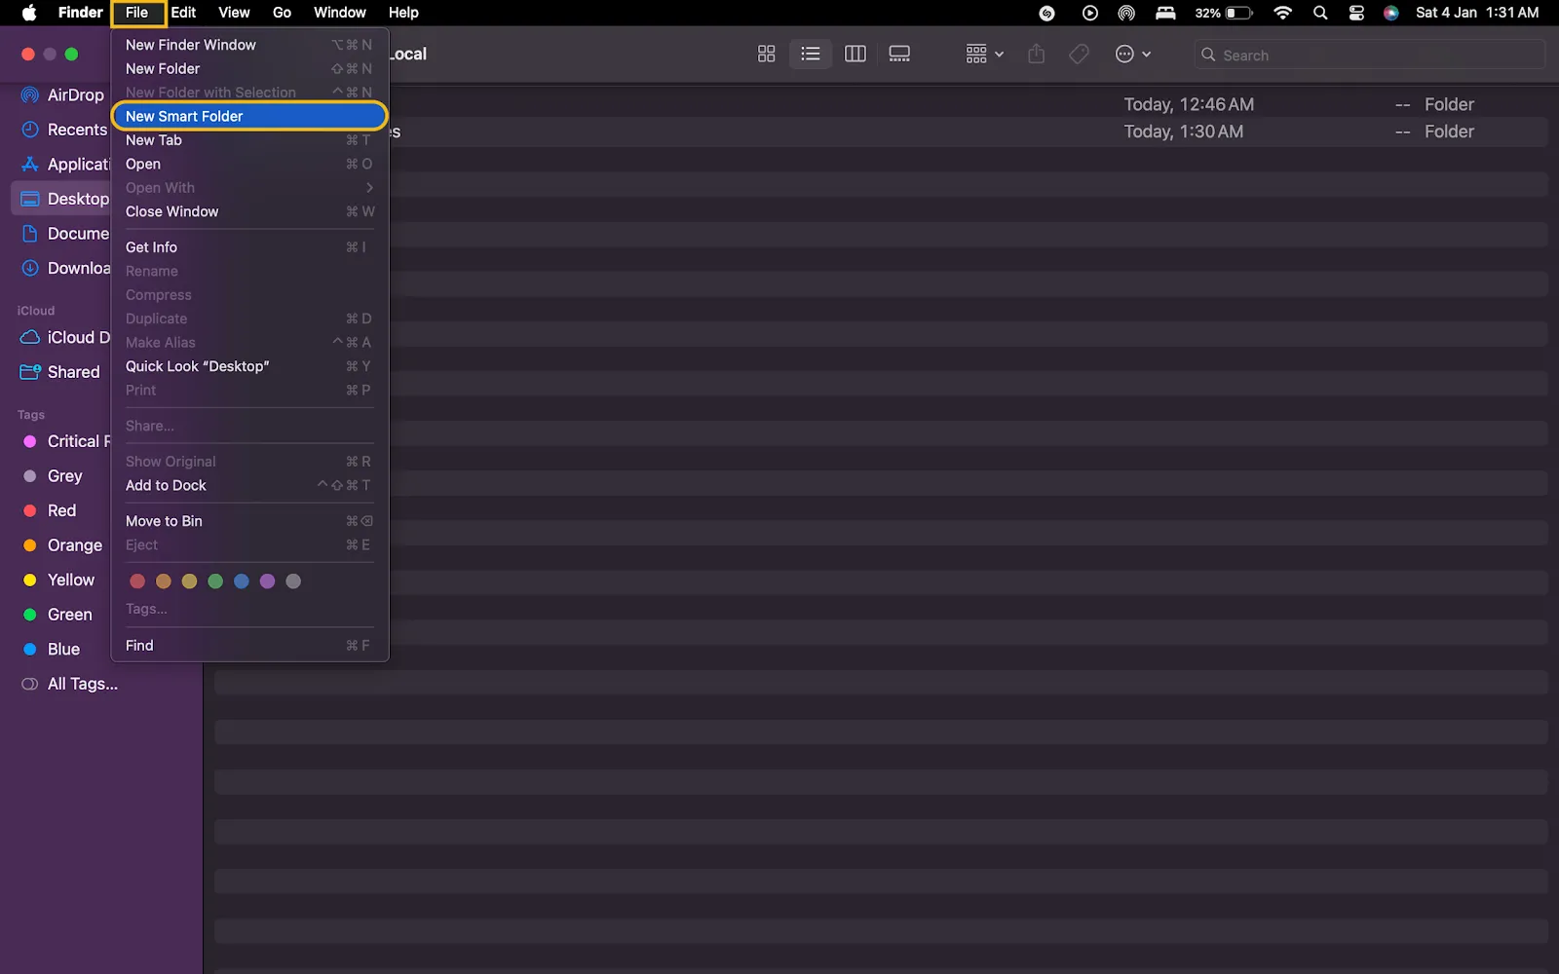The height and width of the screenshot is (974, 1559).
Task: Open the View menu in menu bar
Action: 234,13
